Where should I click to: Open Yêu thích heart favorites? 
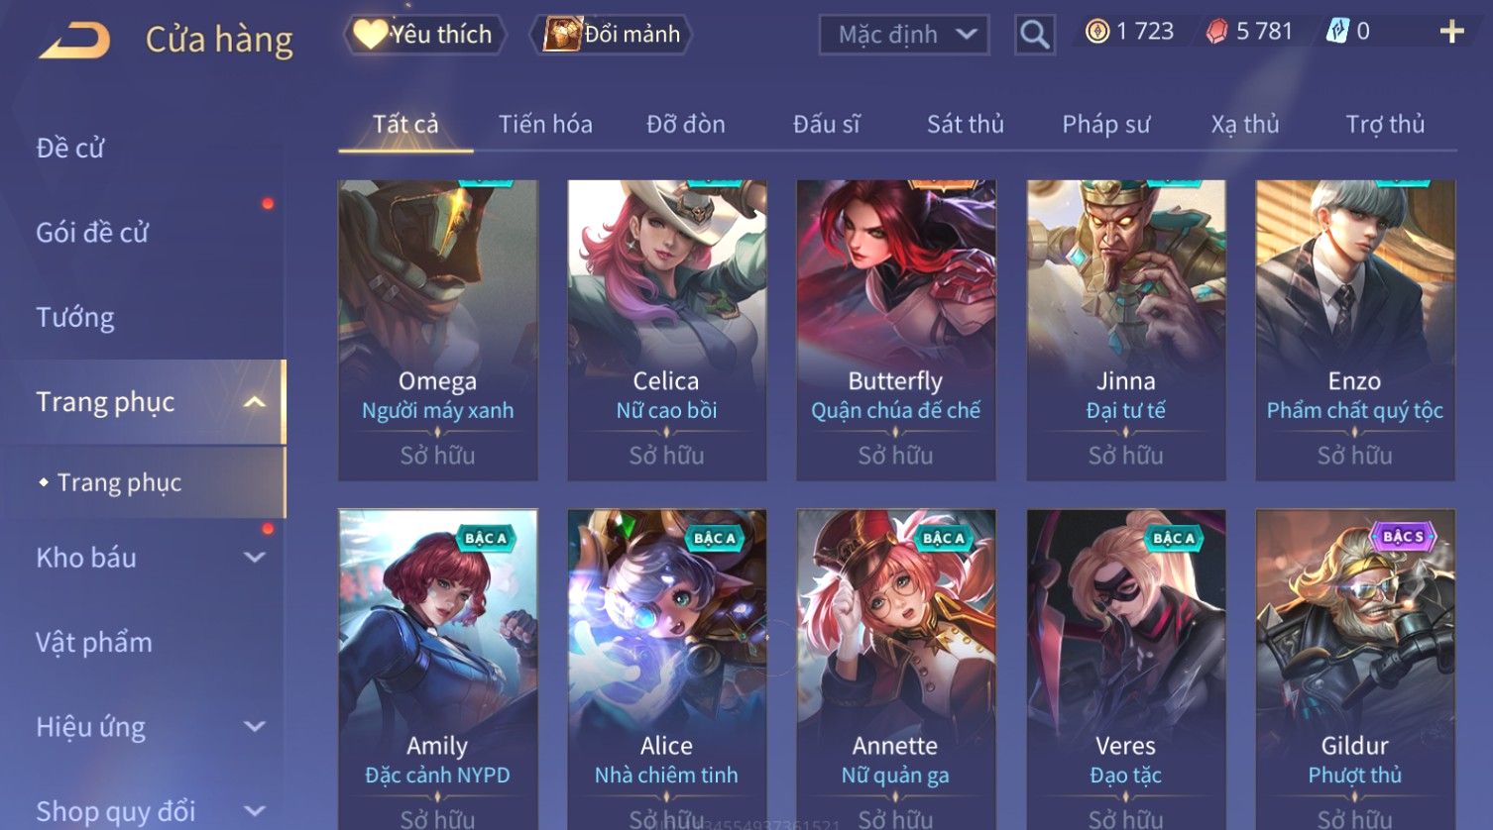(424, 35)
